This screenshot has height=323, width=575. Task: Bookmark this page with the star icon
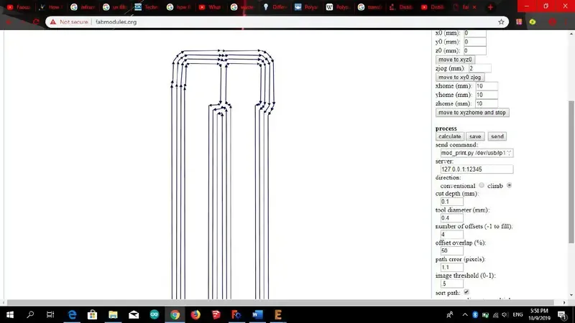click(x=501, y=22)
